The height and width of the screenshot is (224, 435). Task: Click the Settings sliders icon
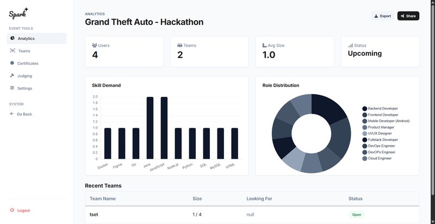click(13, 88)
